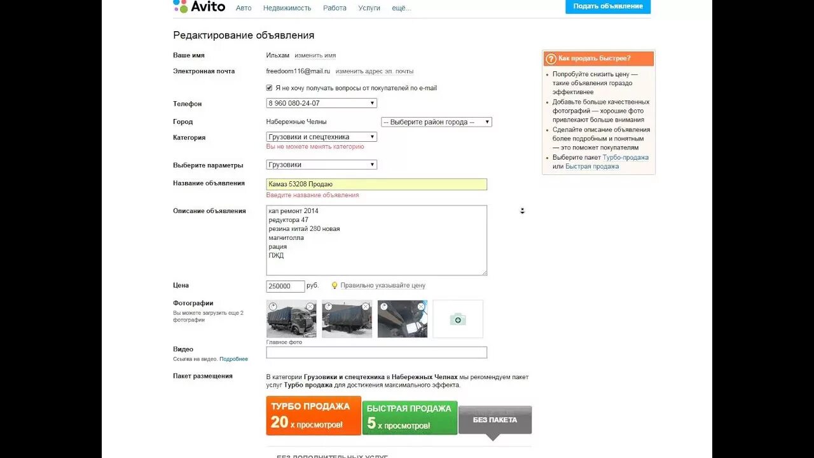Rotate the second truck photo
Screen dimensions: 814x458
(329, 307)
